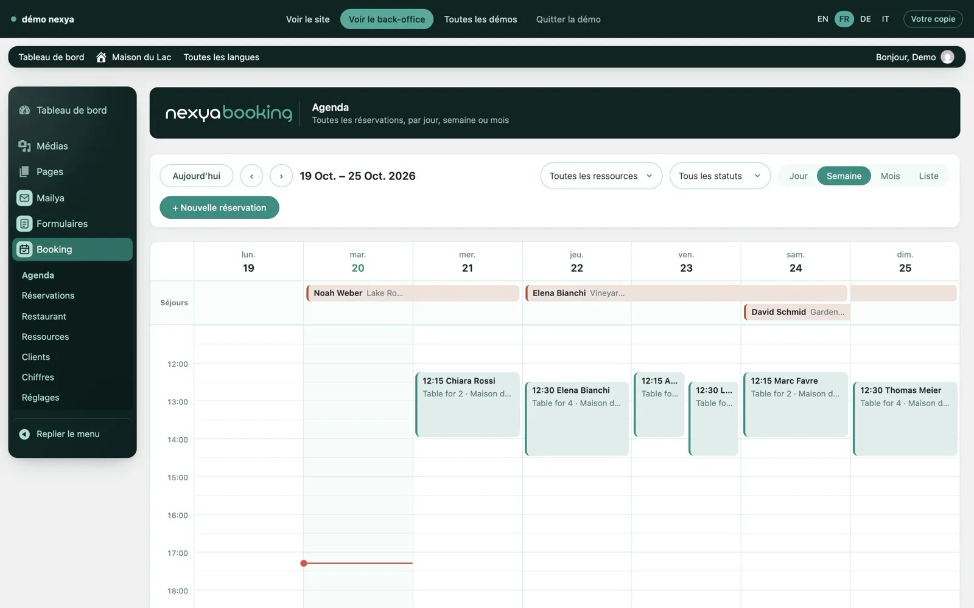
Task: Switch language to DE
Action: 865,19
